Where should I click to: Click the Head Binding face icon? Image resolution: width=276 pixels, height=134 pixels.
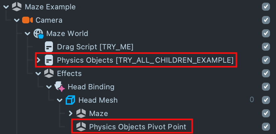(60, 87)
